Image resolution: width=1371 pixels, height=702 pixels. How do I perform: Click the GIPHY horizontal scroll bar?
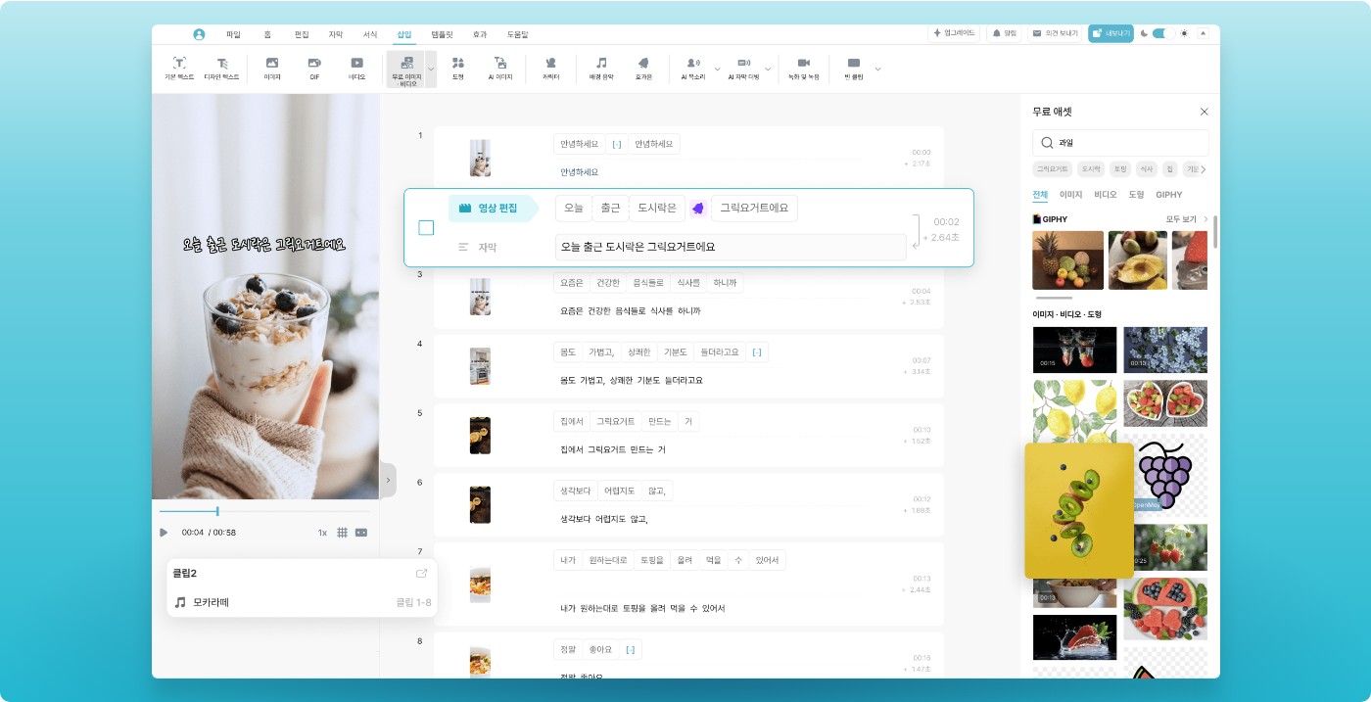pos(1054,298)
